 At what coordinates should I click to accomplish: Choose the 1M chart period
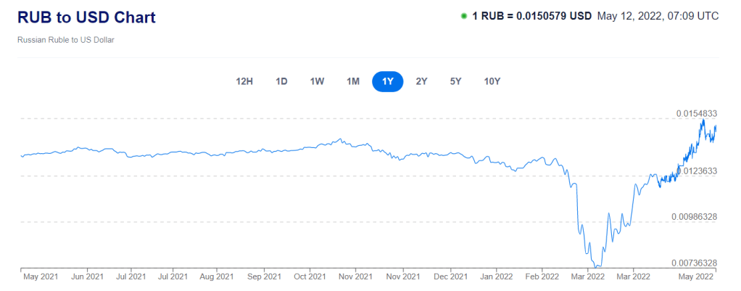[353, 81]
